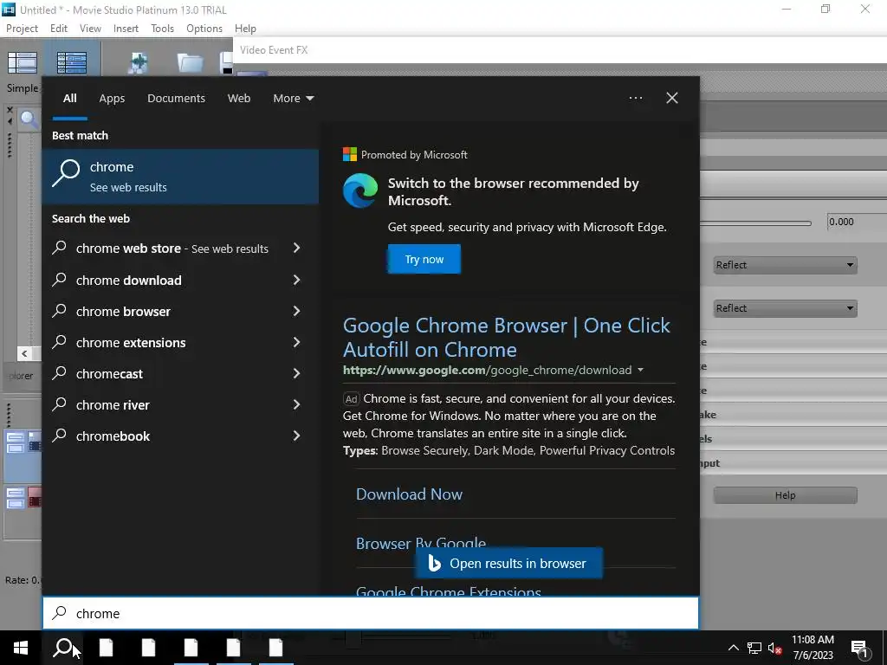This screenshot has height=665, width=887.
Task: Expand the arrow next to chrome download
Action: coord(296,280)
